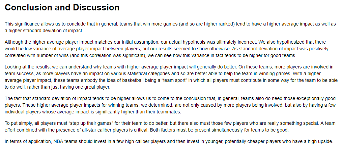Click the paragraph starting "Although the higher average"
This screenshot has height=152, width=341.
(x=167, y=49)
